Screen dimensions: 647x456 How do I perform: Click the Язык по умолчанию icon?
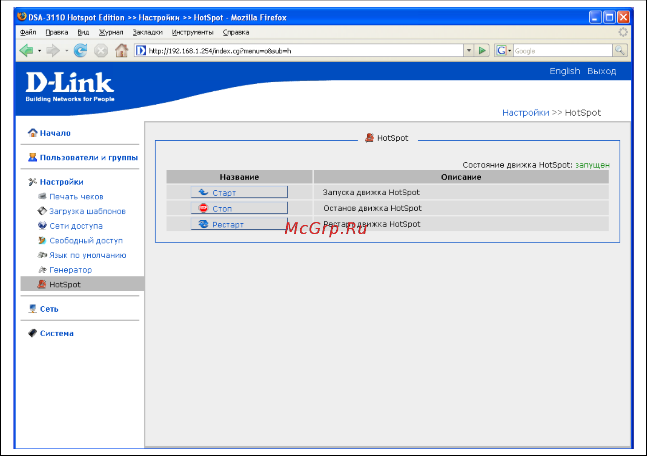click(x=42, y=255)
